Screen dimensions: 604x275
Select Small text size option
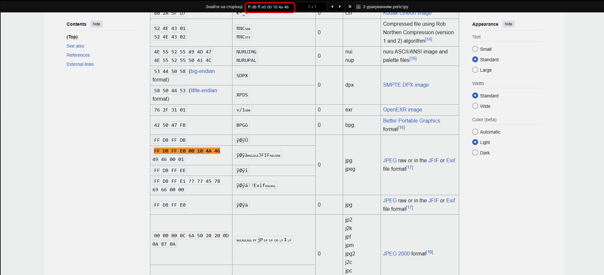[x=475, y=49]
